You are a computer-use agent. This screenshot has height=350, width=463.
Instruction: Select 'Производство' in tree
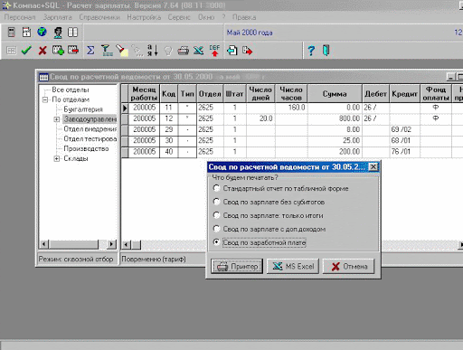point(86,148)
